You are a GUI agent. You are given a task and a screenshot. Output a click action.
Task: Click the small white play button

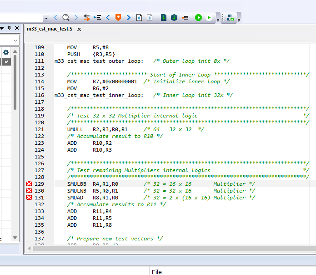[x=209, y=18]
